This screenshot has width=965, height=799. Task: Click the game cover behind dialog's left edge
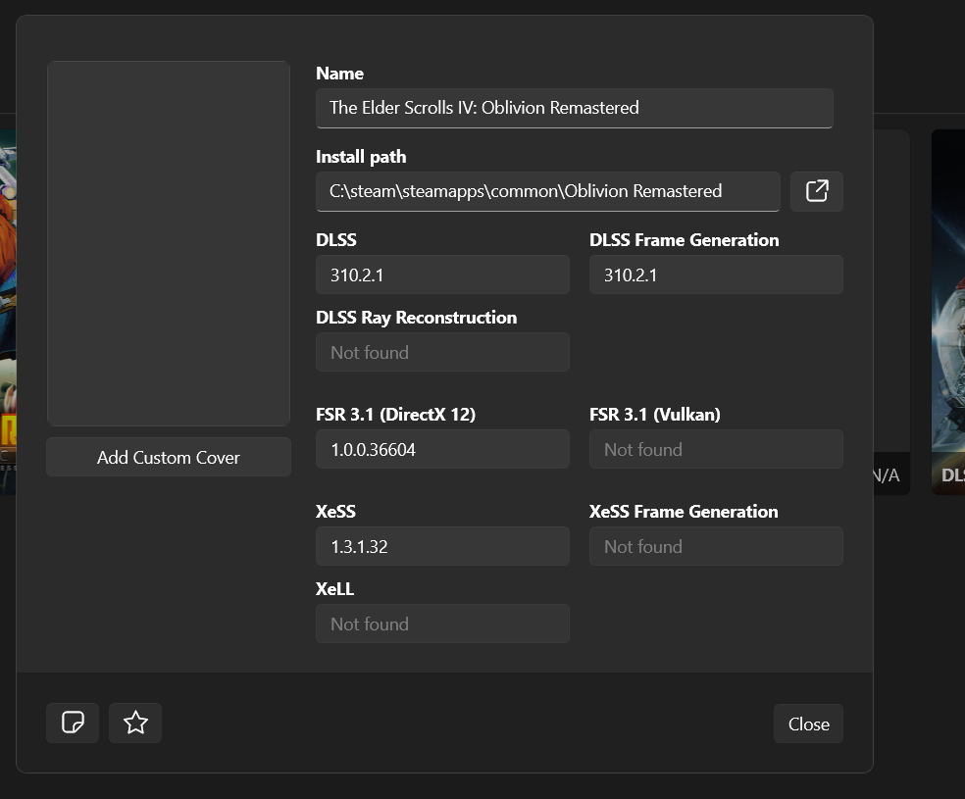(x=8, y=314)
